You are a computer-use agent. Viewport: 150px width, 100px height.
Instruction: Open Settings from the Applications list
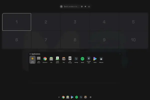coord(76,60)
